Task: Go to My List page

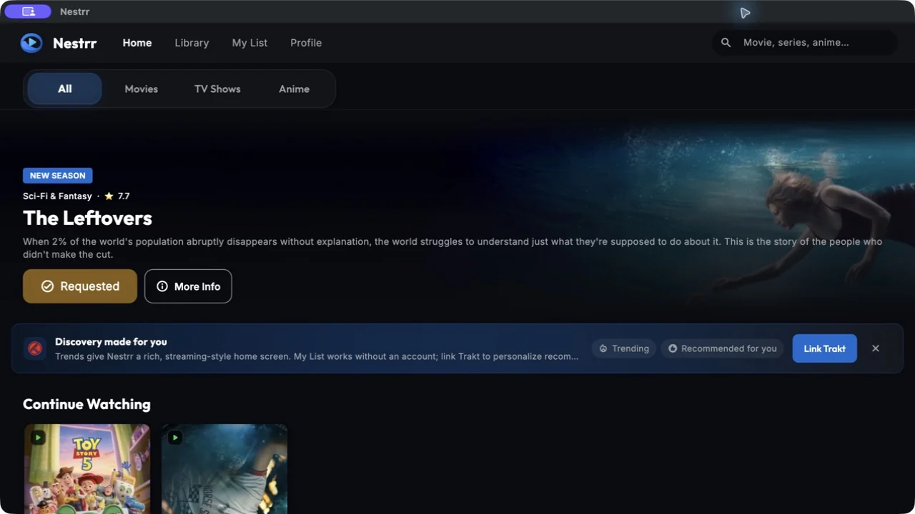Action: [x=249, y=43]
